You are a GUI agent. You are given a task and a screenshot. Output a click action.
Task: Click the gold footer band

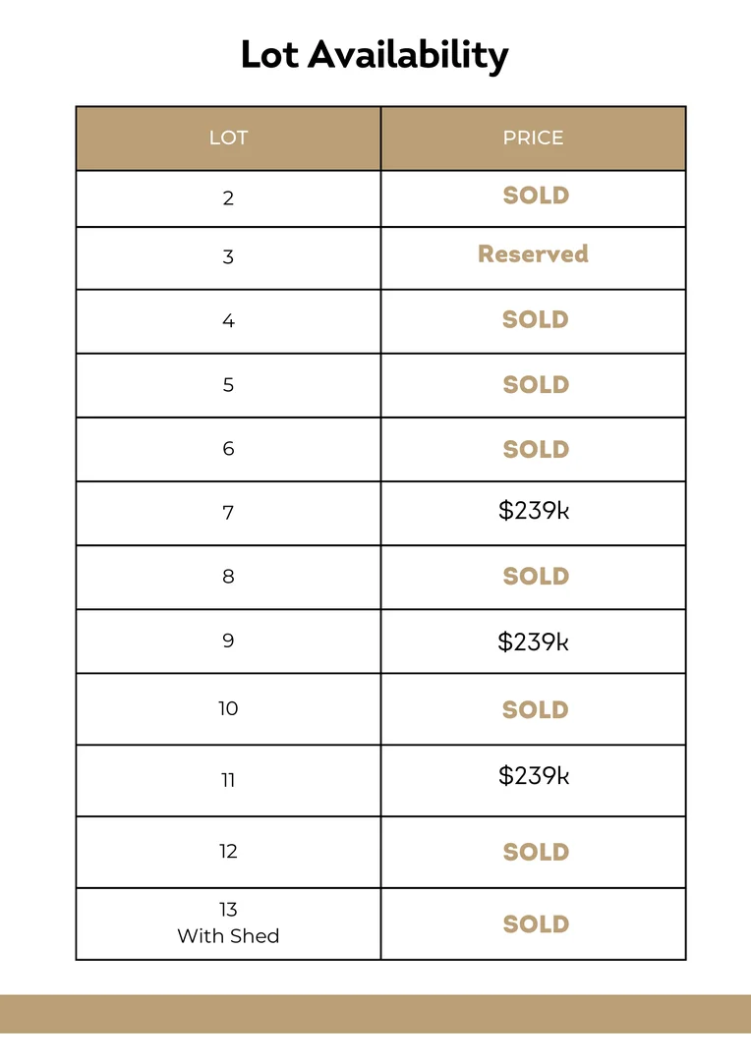point(375,1013)
